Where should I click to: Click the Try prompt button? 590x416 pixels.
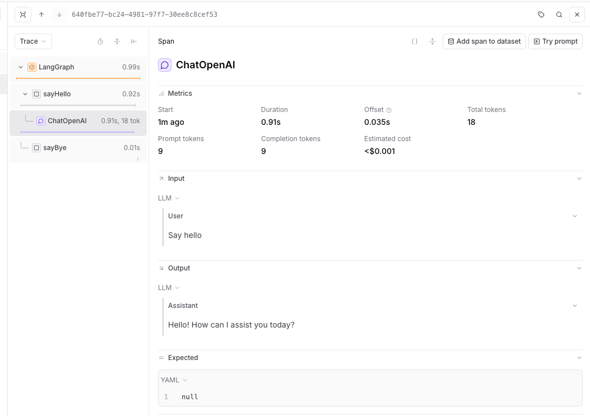pyautogui.click(x=555, y=41)
